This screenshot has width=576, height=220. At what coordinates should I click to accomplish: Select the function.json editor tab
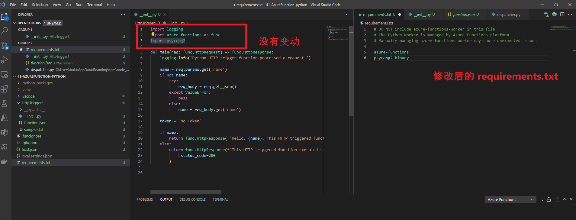click(x=464, y=15)
